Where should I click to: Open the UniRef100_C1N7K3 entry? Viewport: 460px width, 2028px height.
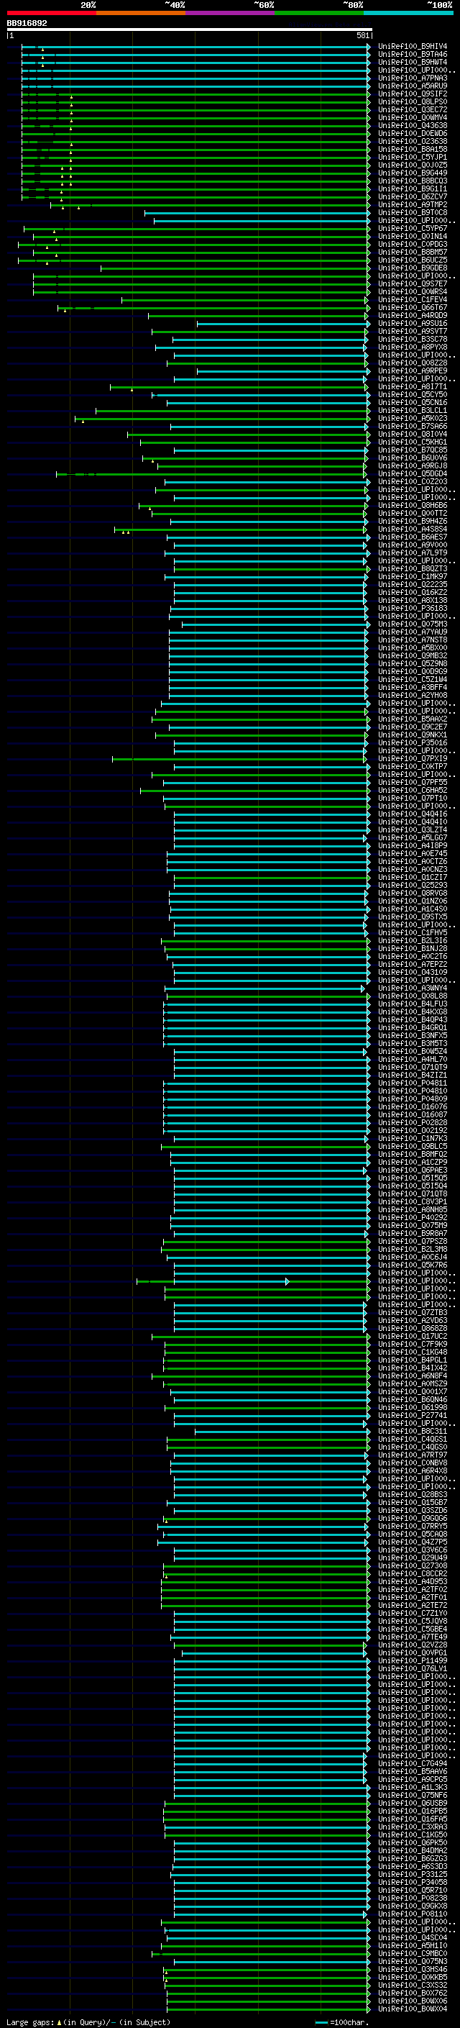tap(412, 1138)
